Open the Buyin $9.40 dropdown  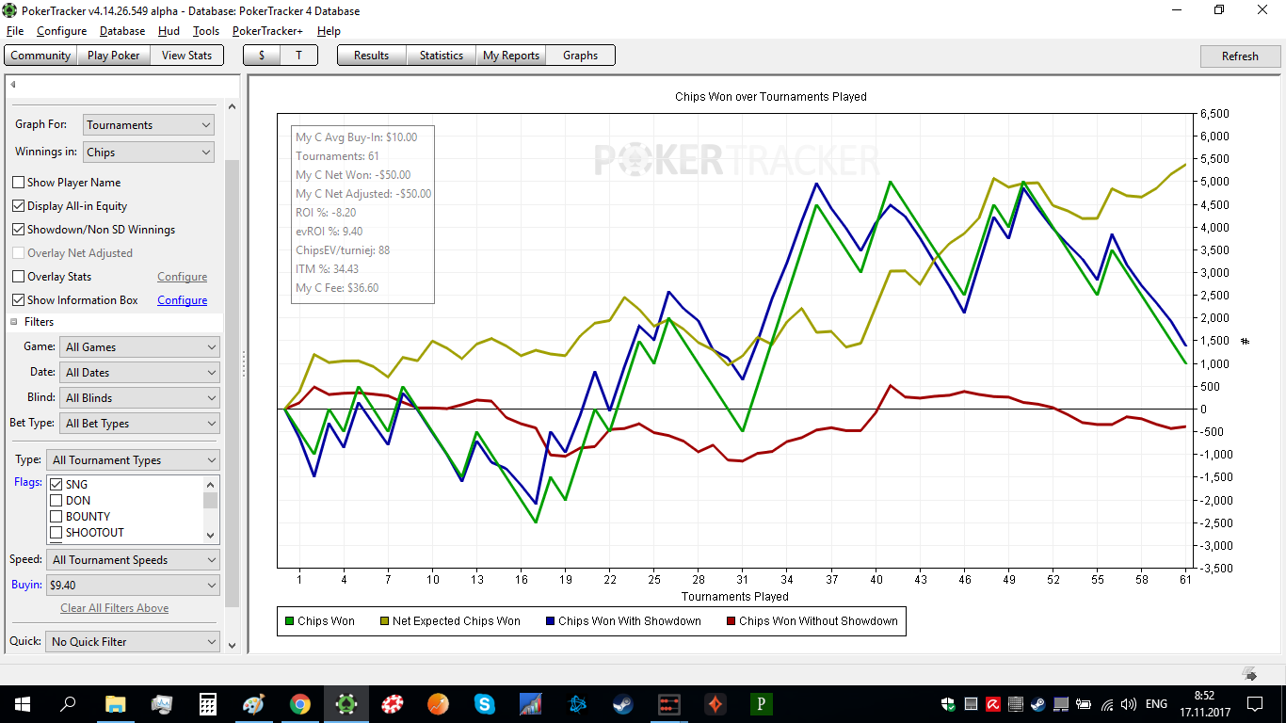coord(133,586)
